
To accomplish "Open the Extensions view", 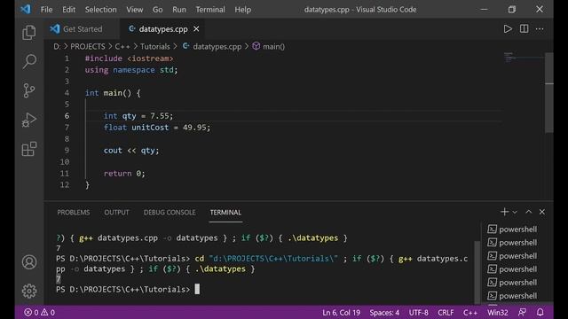I will (x=29, y=149).
